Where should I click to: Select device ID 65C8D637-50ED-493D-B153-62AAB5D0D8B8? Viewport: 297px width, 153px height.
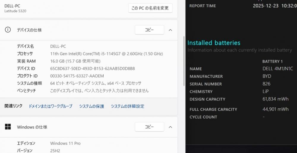(92, 68)
